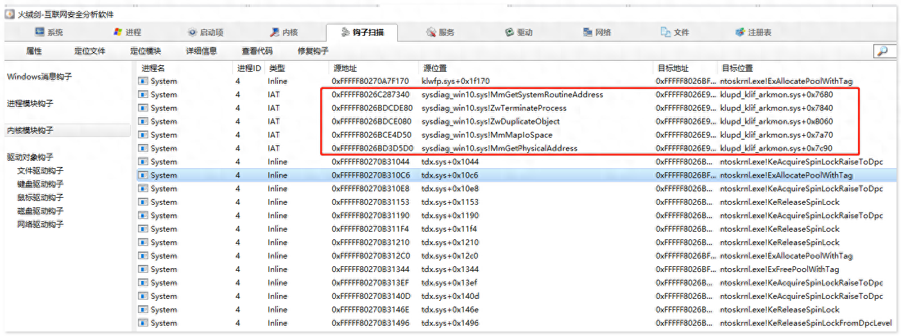Click the System icon in the ZwTerminateProcess row
This screenshot has height=336, width=901.
pos(143,108)
